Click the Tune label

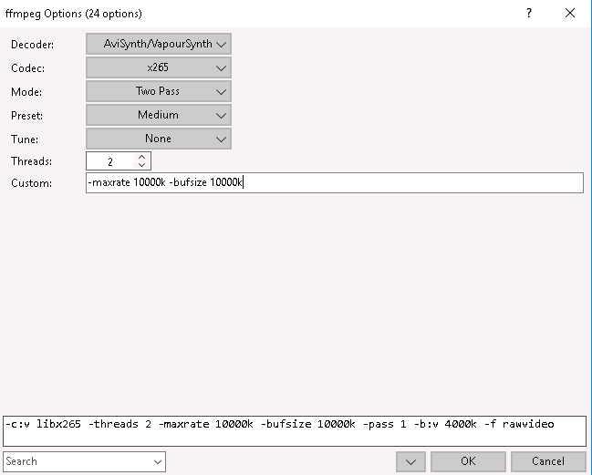click(x=25, y=139)
